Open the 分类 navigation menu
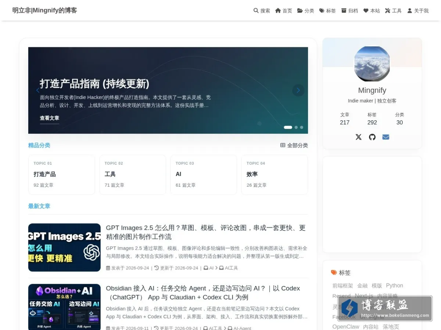 pos(305,11)
